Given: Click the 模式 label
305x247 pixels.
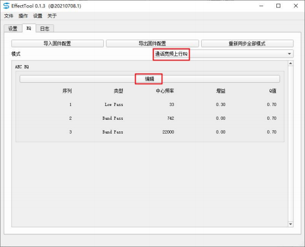Looking at the screenshot, I should [16, 54].
